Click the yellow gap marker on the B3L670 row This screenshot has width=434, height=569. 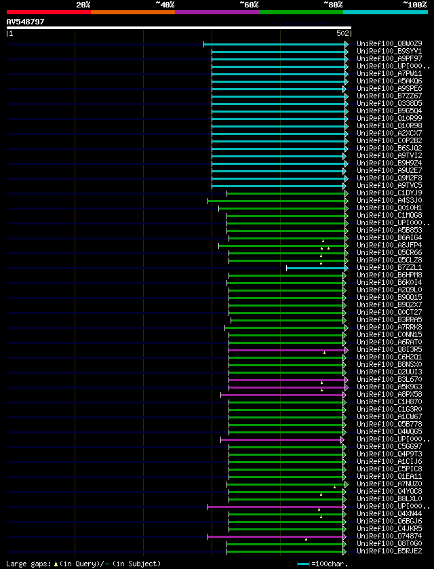point(321,382)
